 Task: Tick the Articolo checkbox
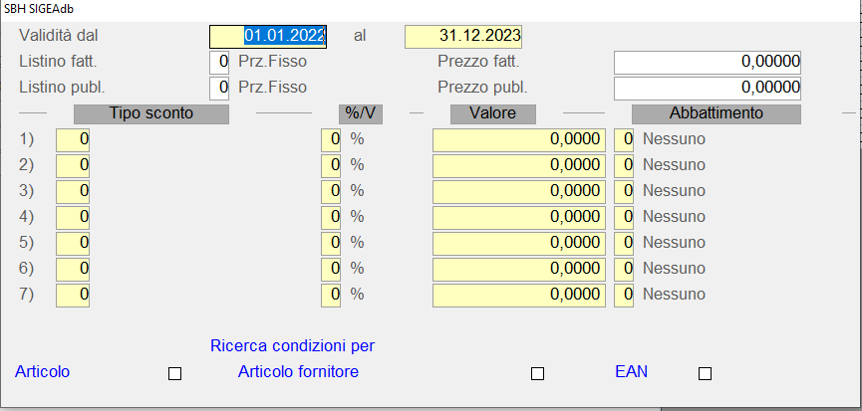click(x=174, y=374)
